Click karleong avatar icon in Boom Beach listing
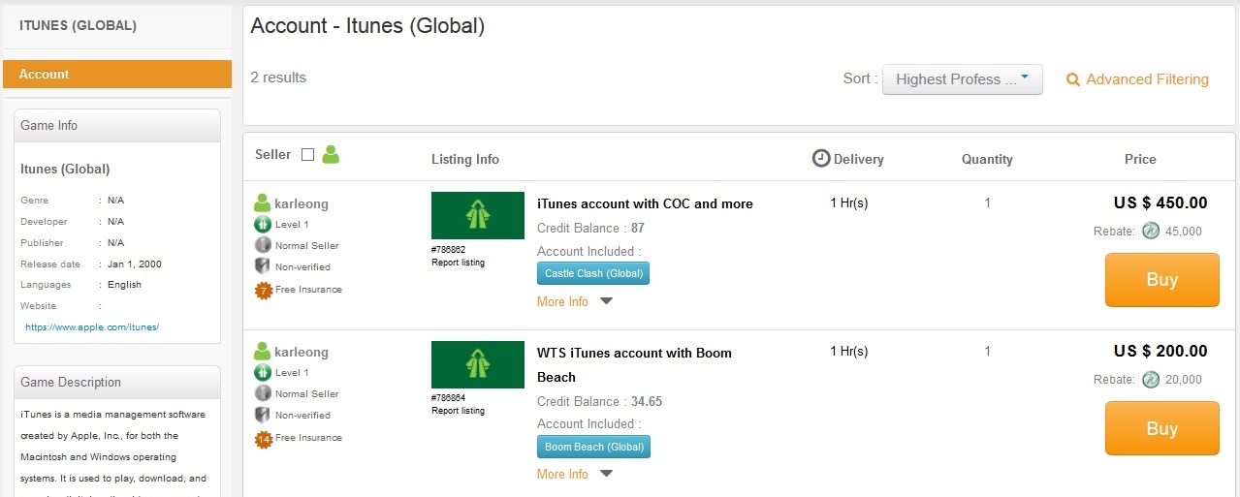The height and width of the screenshot is (497, 1240). [262, 352]
